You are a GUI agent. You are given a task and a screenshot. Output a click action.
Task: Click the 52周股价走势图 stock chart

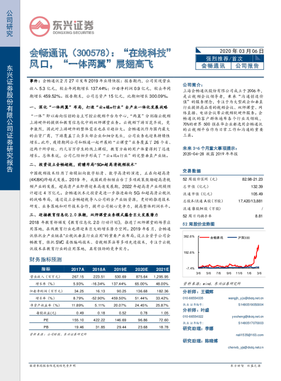click(x=223, y=253)
